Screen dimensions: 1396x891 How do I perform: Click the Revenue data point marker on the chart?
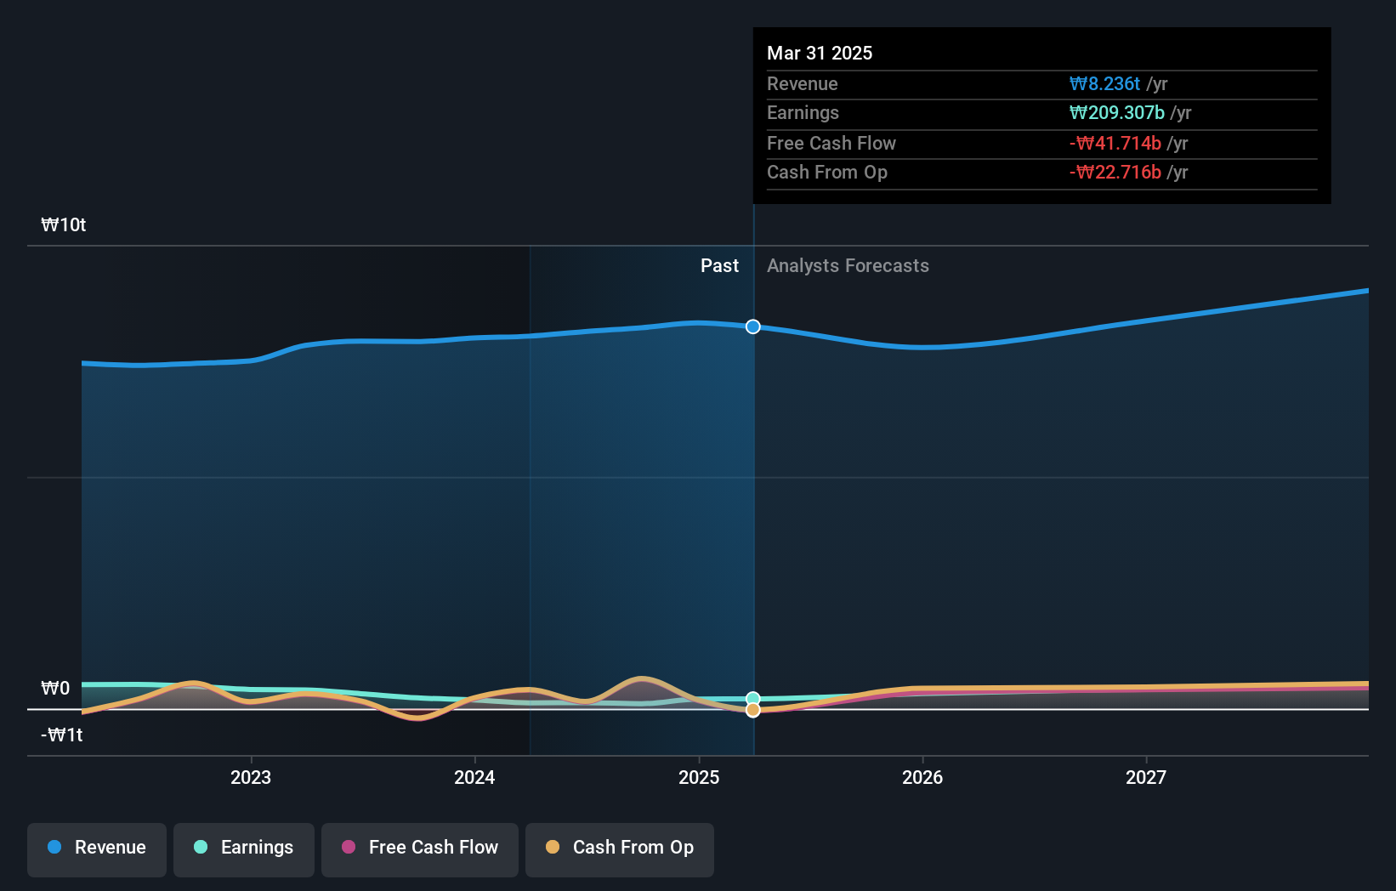point(752,326)
